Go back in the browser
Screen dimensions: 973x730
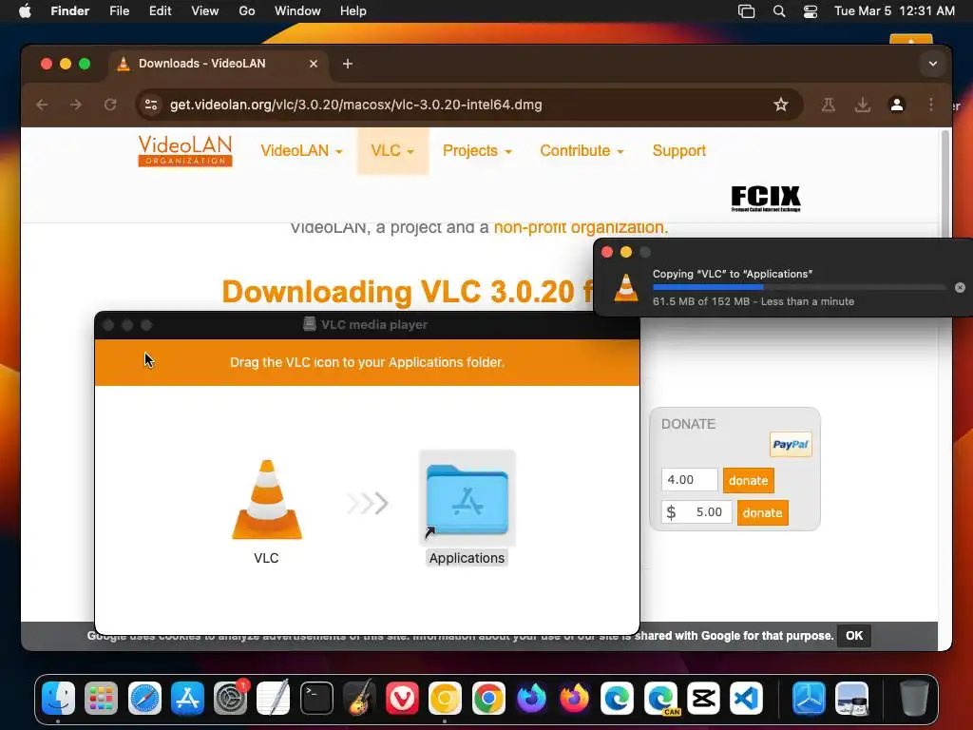pyautogui.click(x=42, y=105)
